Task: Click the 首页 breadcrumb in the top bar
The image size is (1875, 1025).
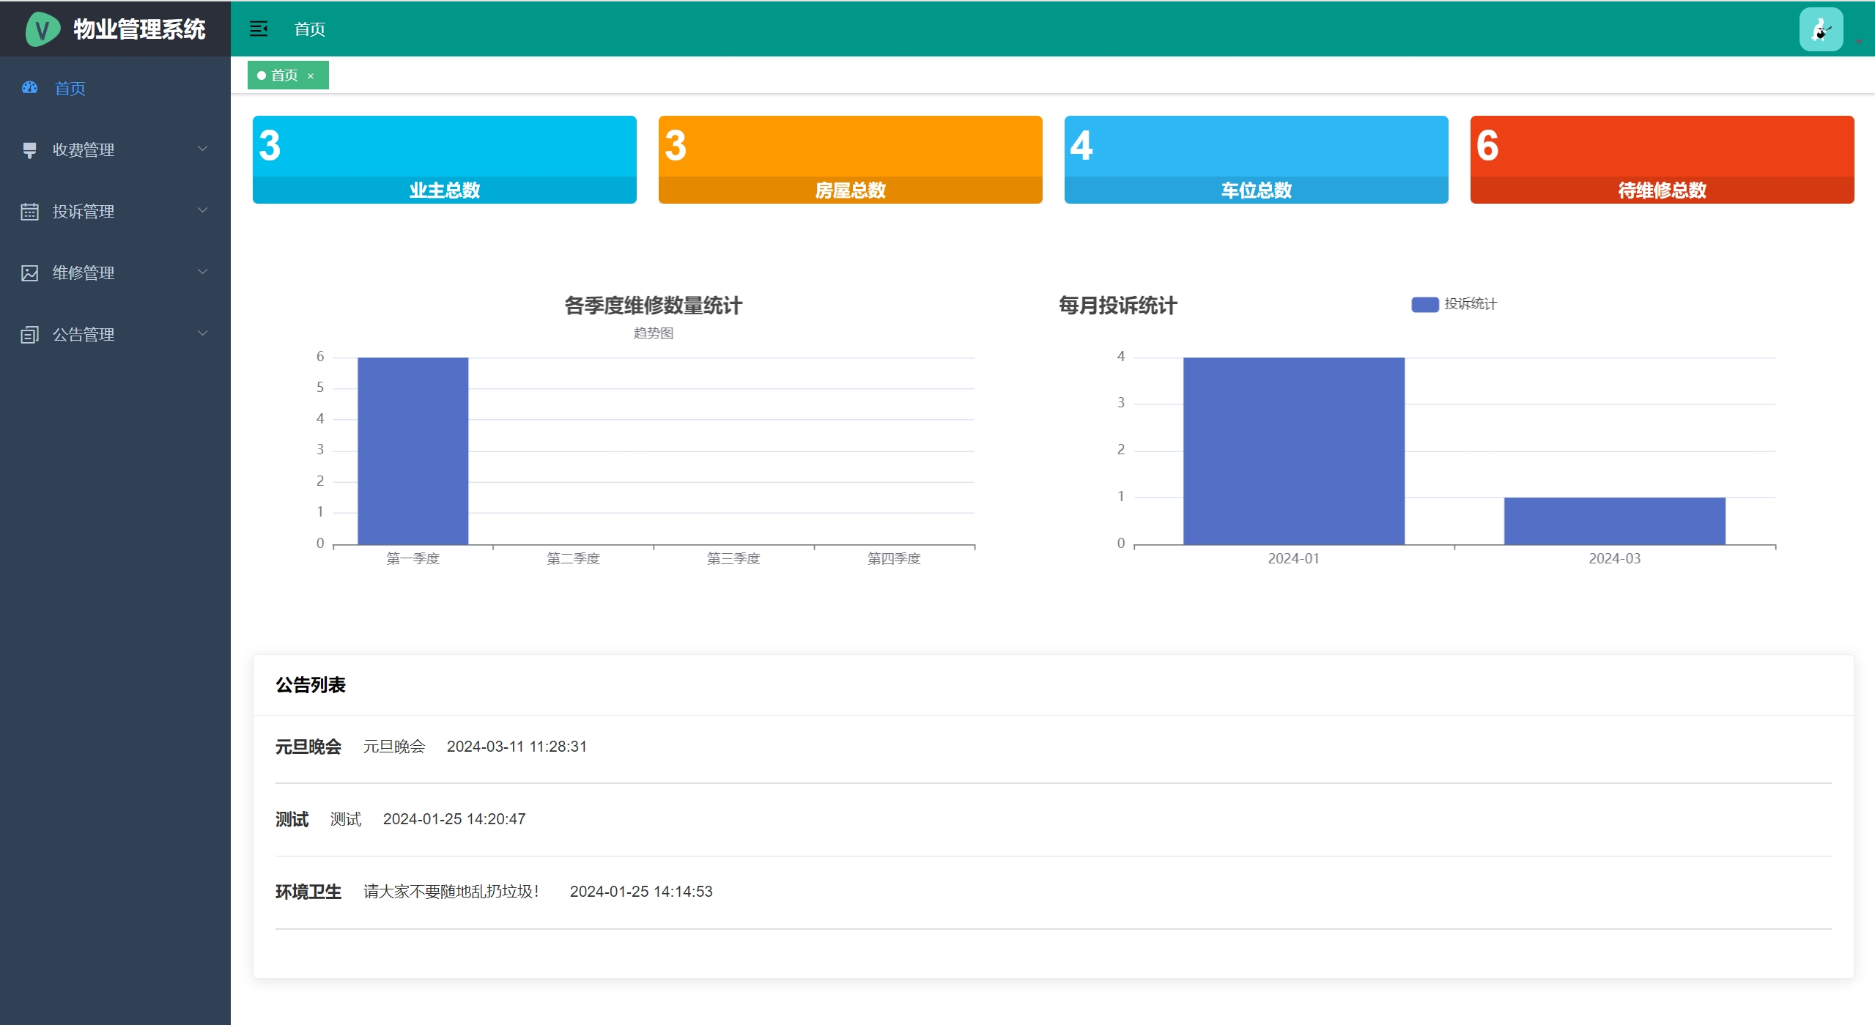Action: click(x=309, y=29)
